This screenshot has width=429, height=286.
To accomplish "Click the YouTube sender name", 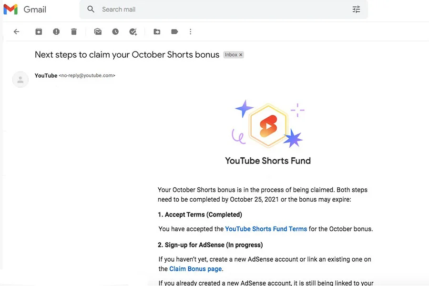I will [46, 75].
